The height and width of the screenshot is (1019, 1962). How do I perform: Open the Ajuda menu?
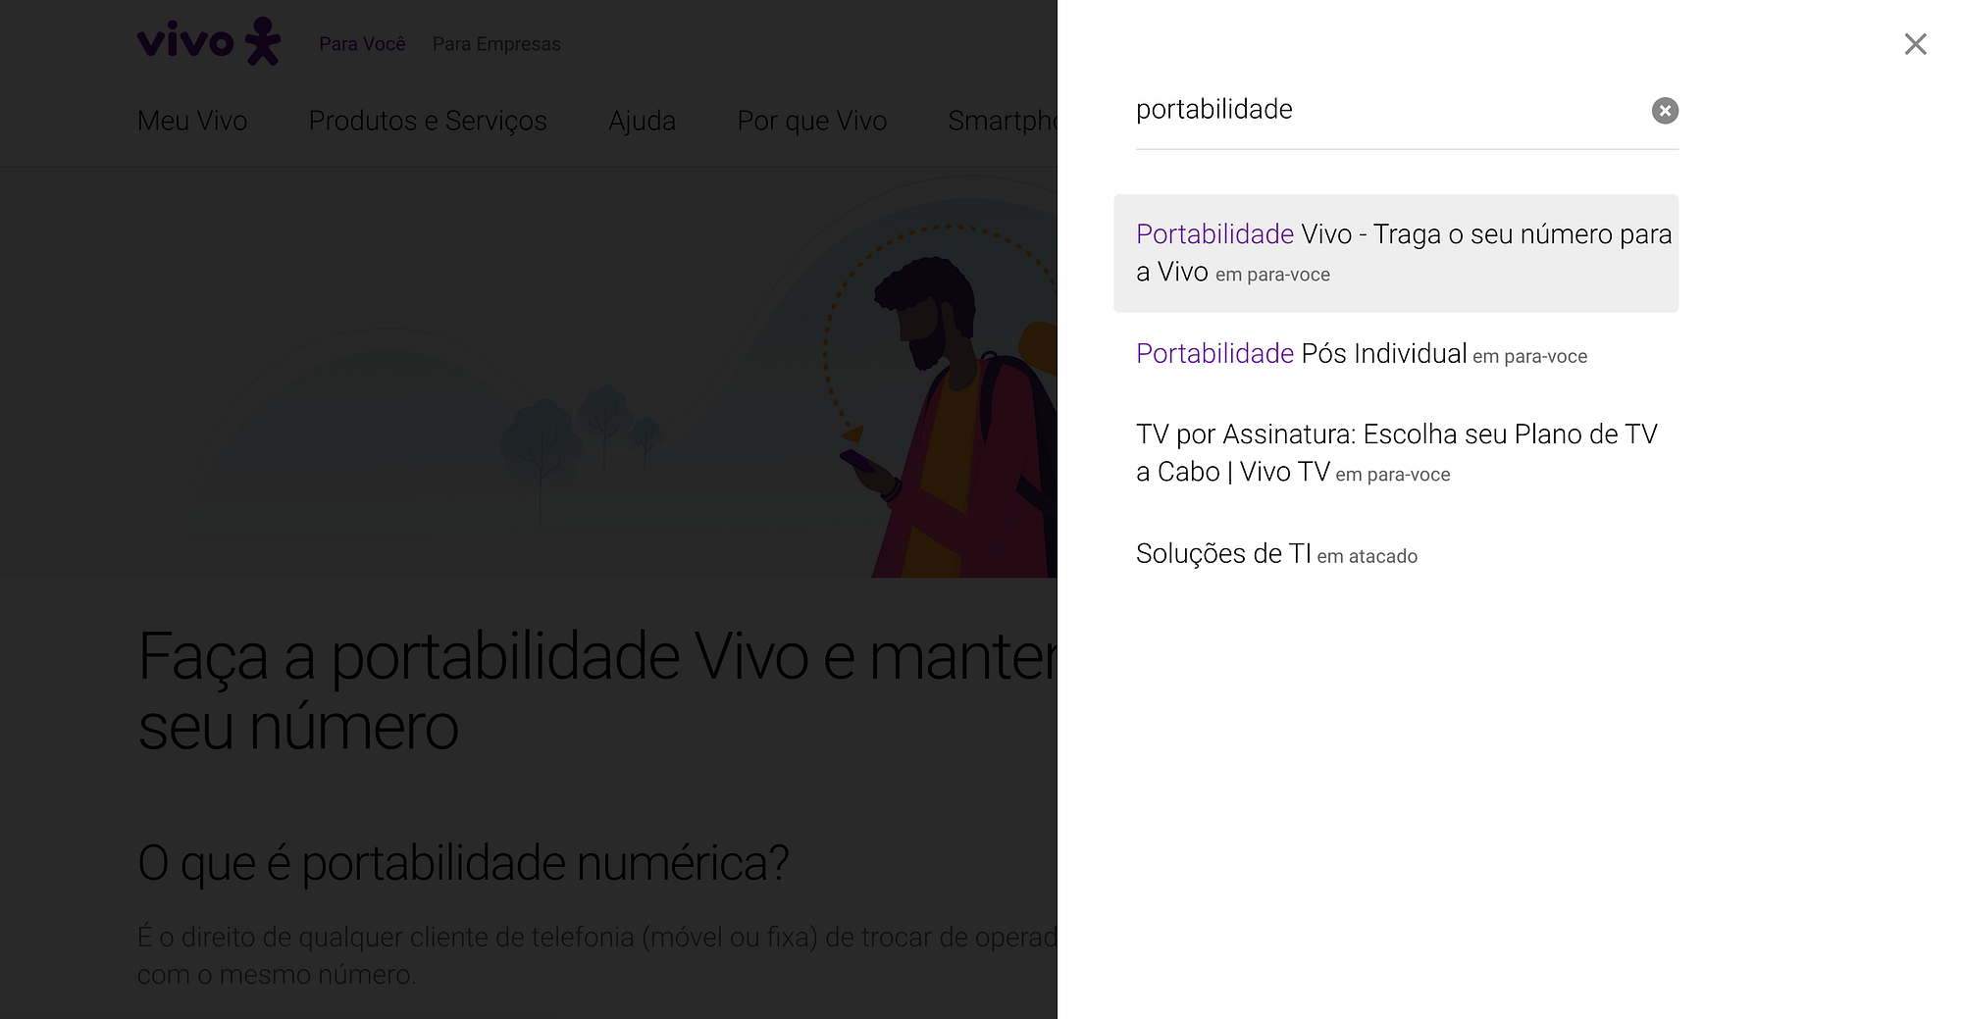pyautogui.click(x=642, y=121)
